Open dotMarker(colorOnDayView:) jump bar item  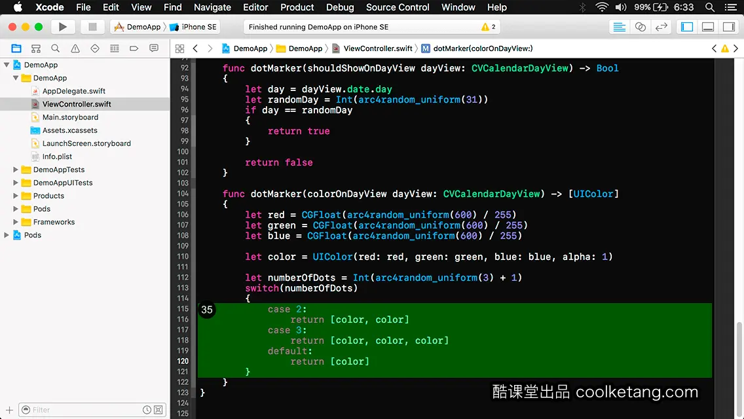(x=477, y=48)
